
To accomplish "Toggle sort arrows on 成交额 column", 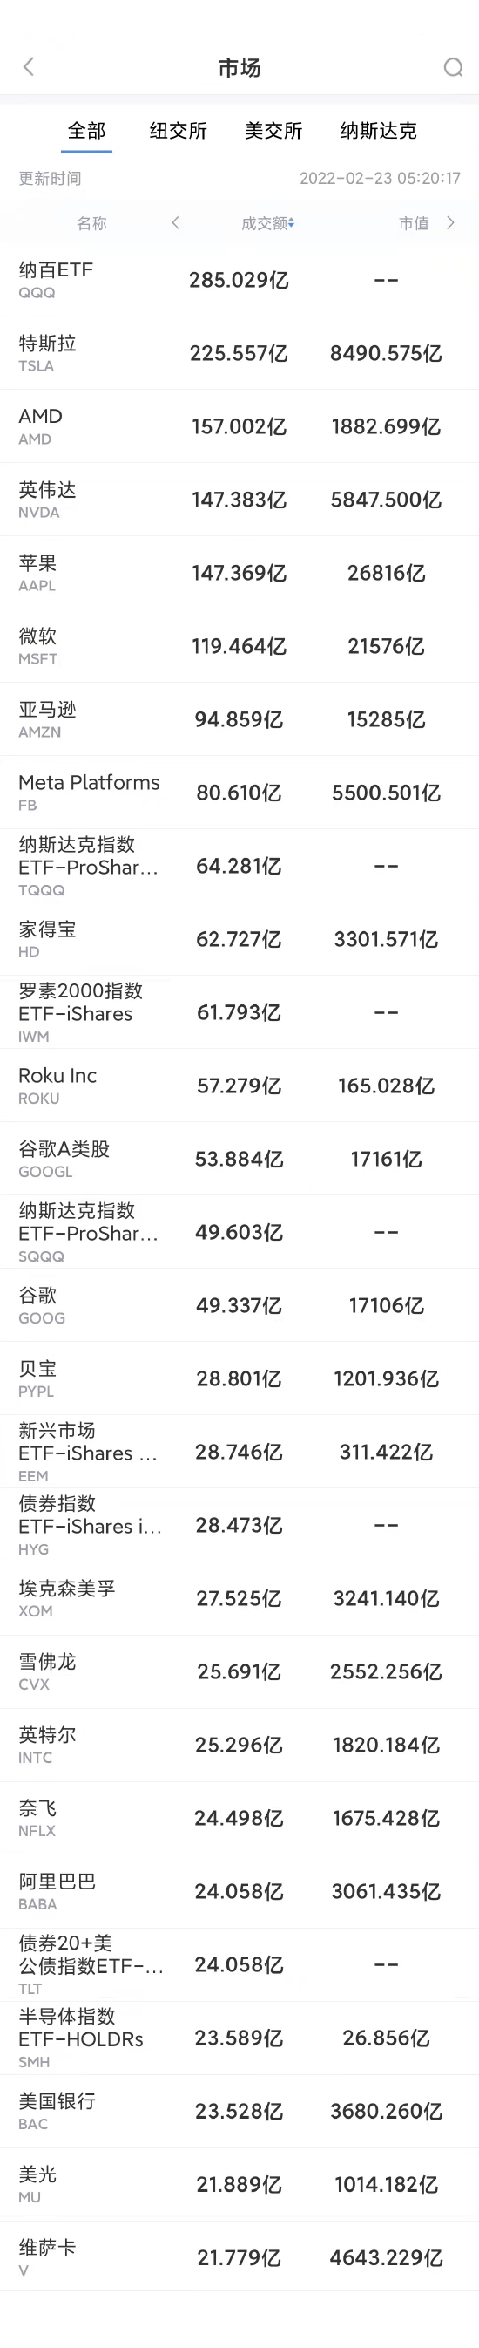I will [x=292, y=223].
